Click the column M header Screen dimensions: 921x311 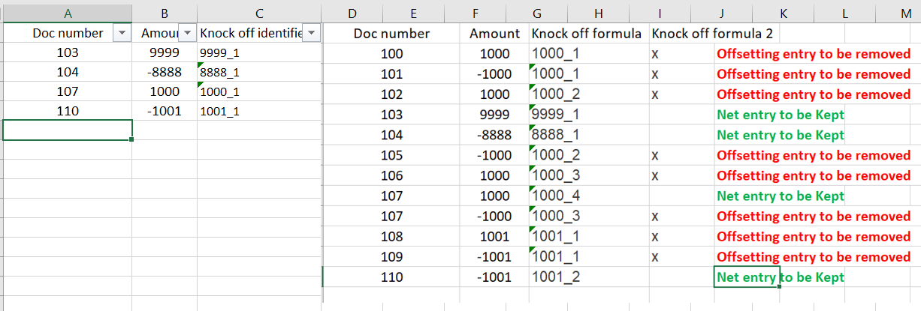coord(906,12)
